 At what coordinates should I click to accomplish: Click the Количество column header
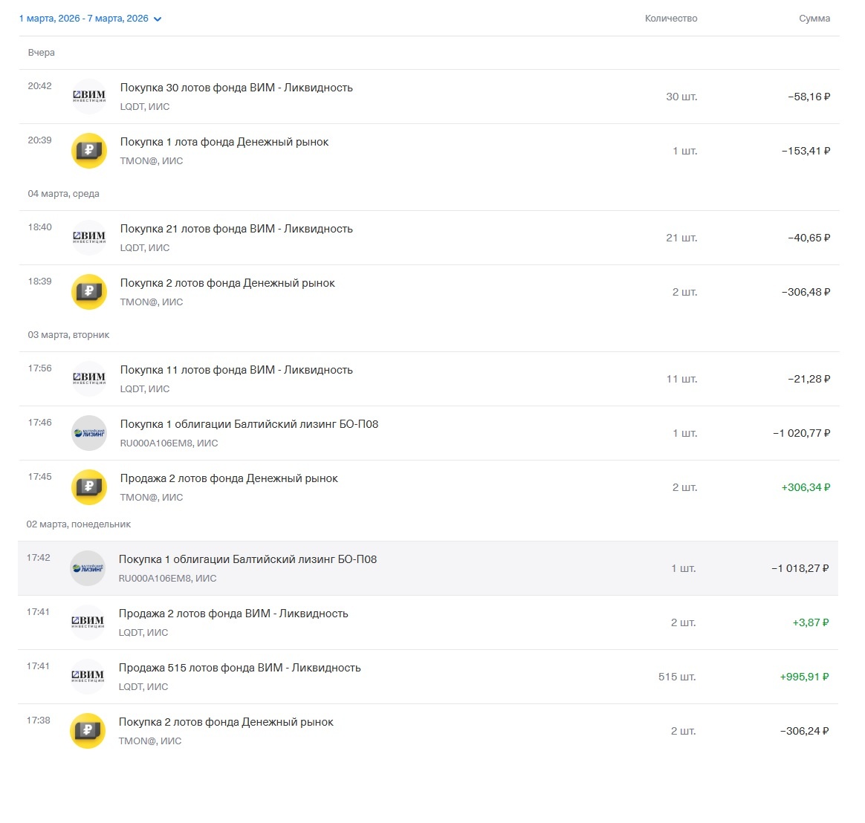tap(671, 18)
